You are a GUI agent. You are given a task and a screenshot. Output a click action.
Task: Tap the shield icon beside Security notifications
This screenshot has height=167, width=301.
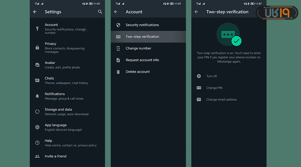(118, 25)
